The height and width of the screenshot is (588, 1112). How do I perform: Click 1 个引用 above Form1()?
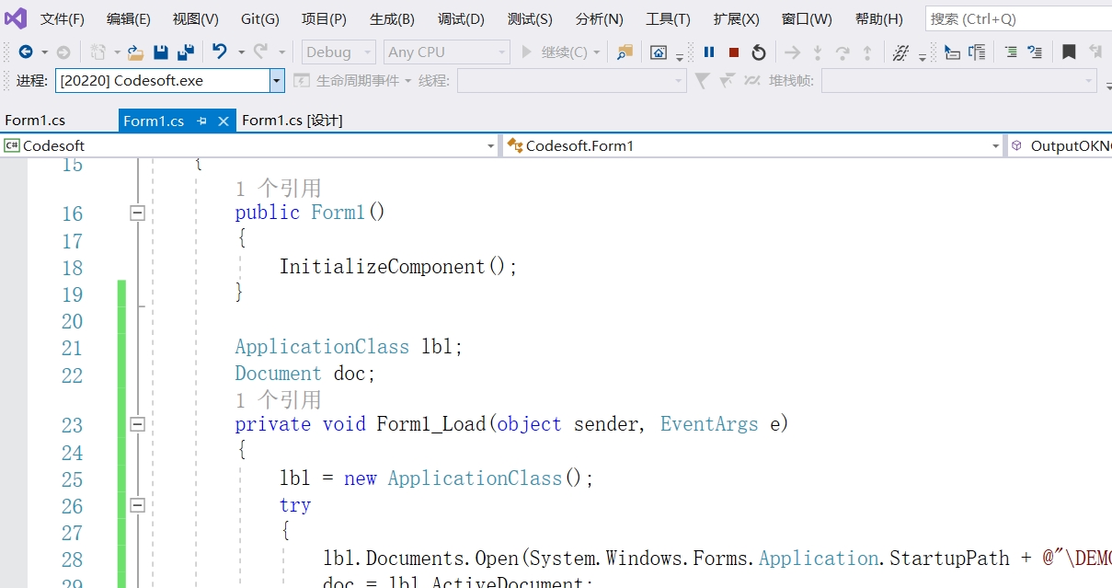(278, 189)
